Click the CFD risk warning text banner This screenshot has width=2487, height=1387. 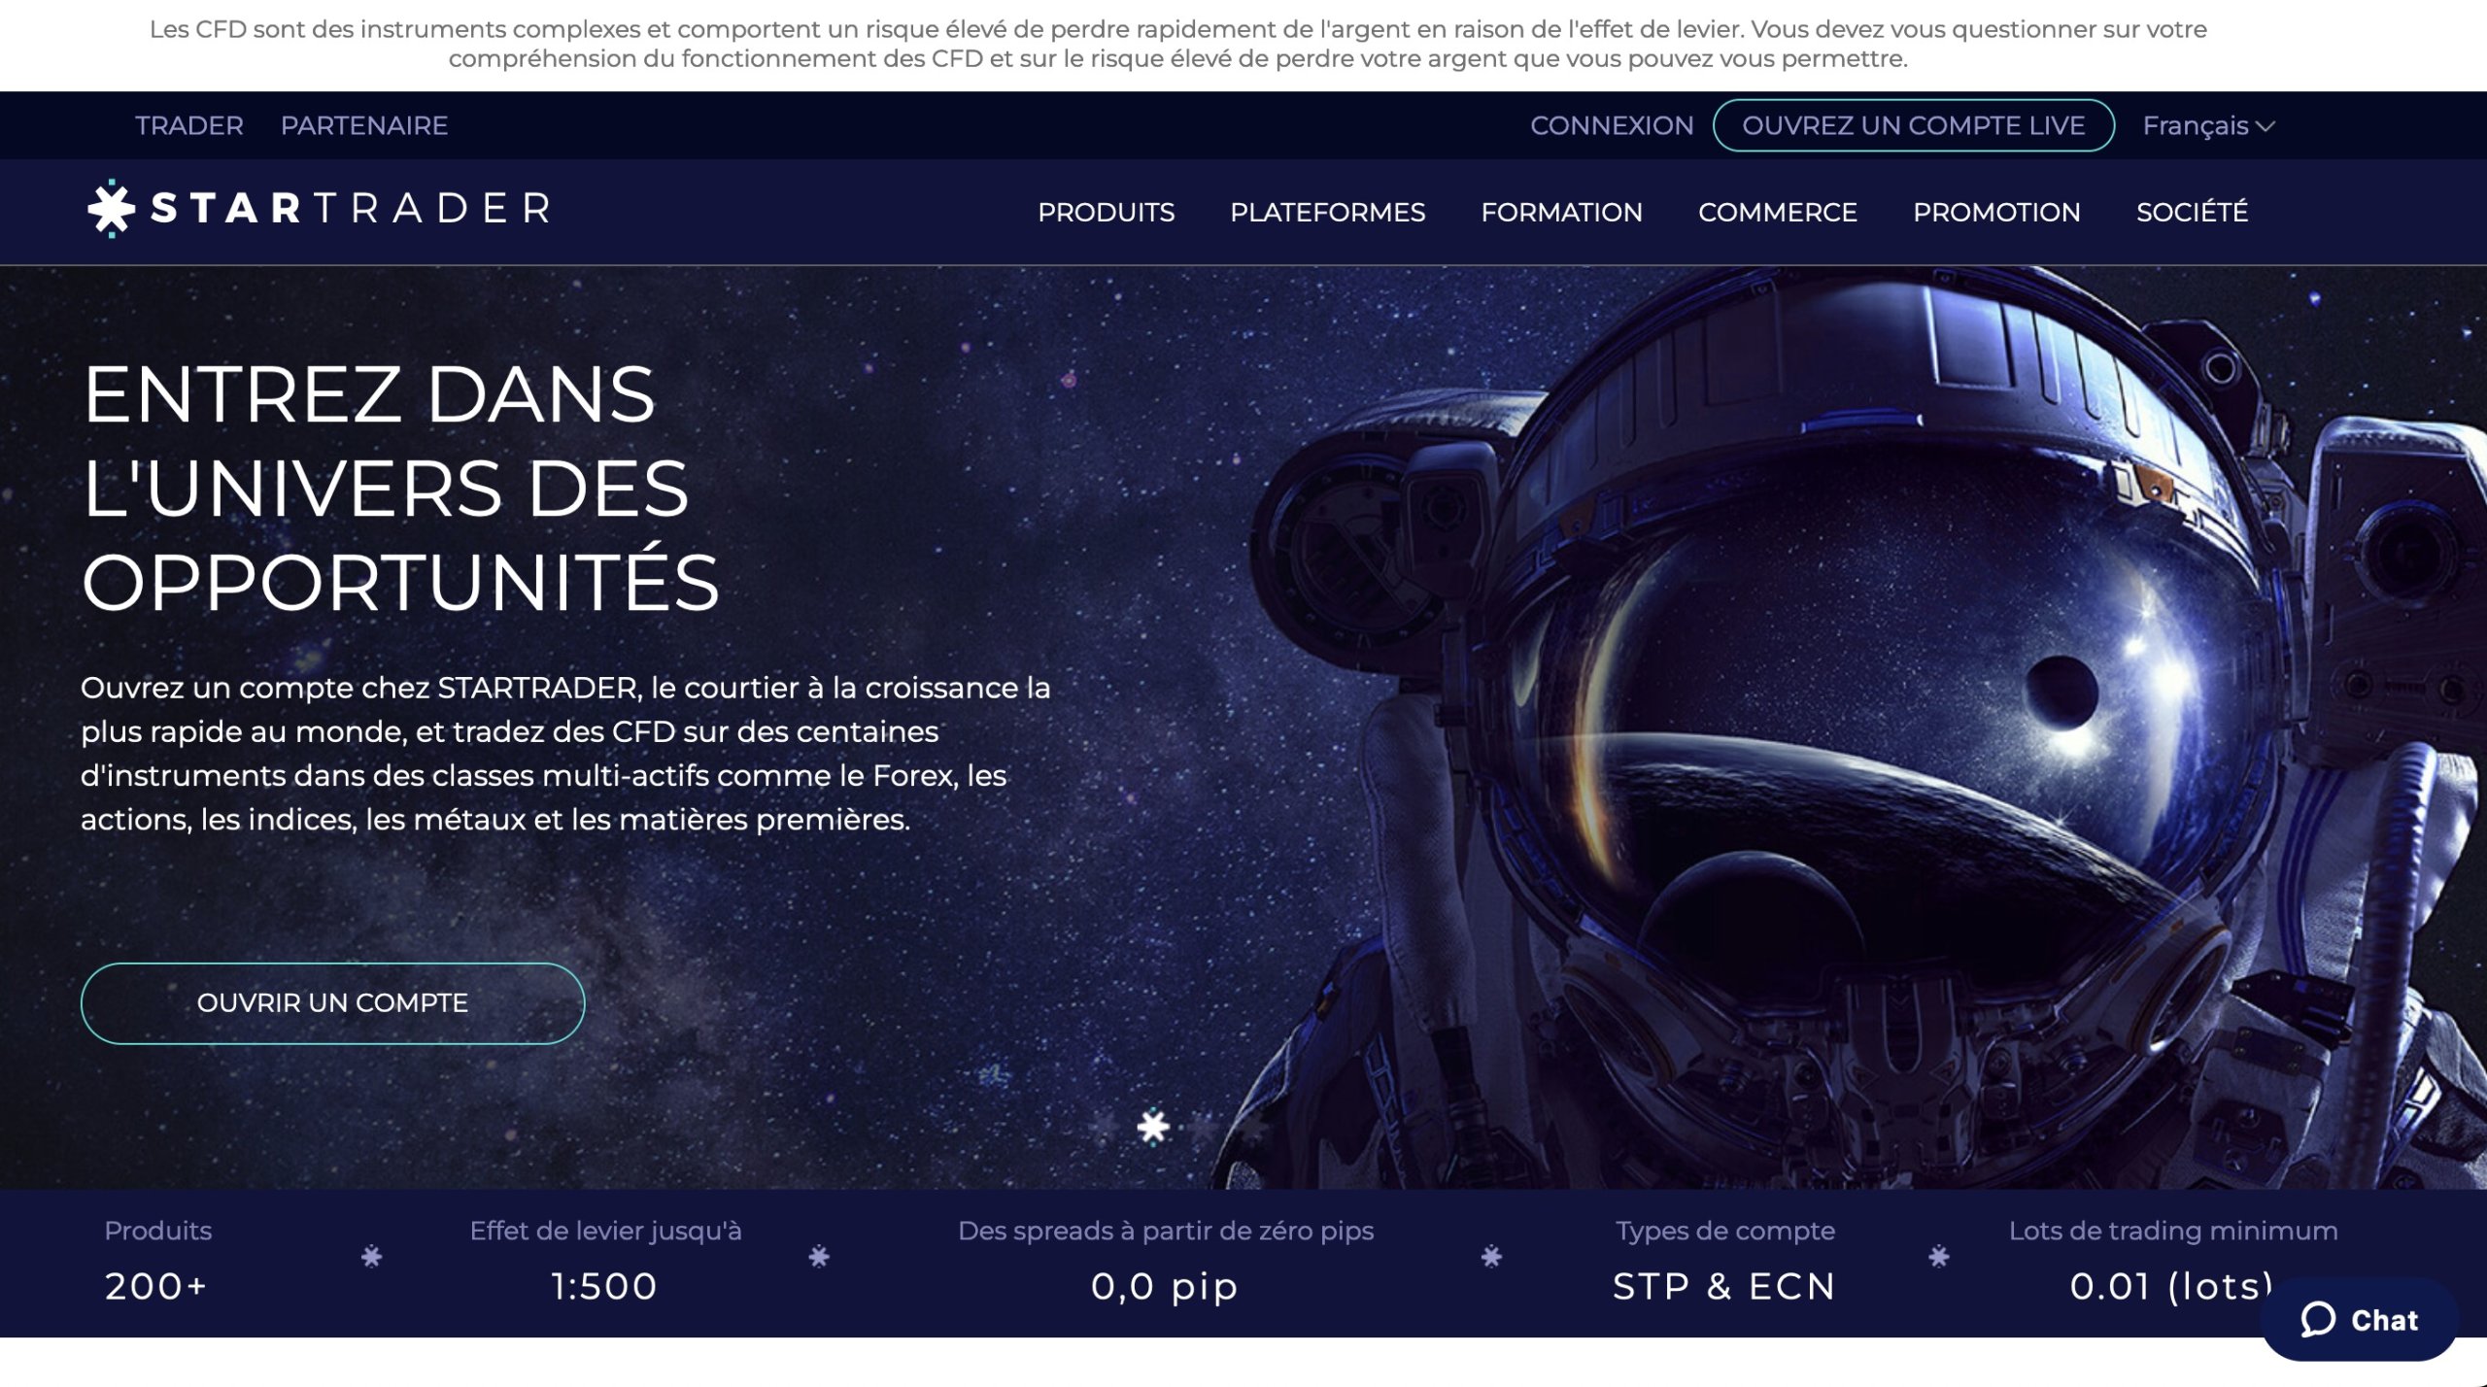point(1177,44)
